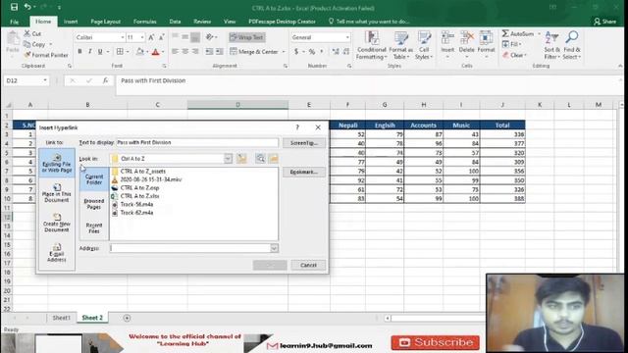Switch to the Data tab
This screenshot has height=353, width=628.
pos(175,22)
